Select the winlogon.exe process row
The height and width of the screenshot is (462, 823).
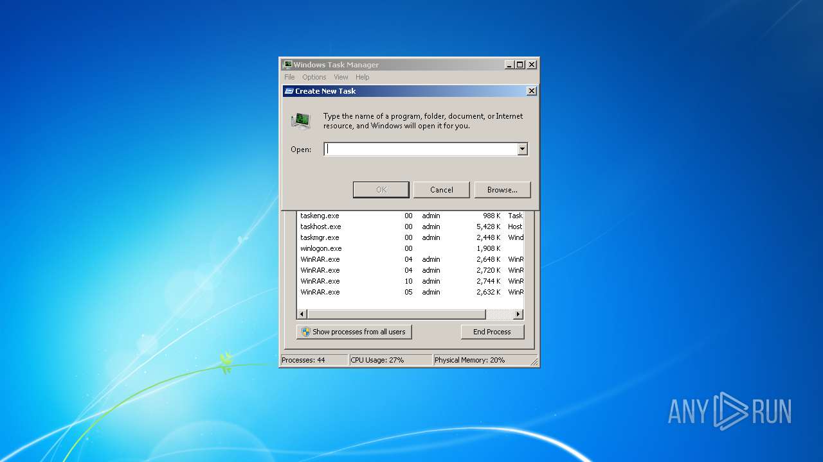(x=410, y=248)
